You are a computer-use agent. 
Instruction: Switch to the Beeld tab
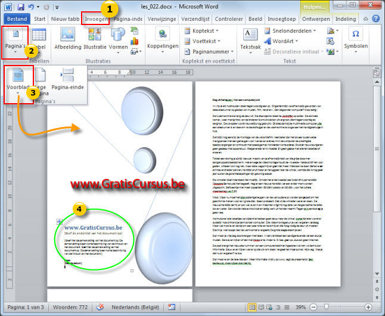click(x=255, y=19)
